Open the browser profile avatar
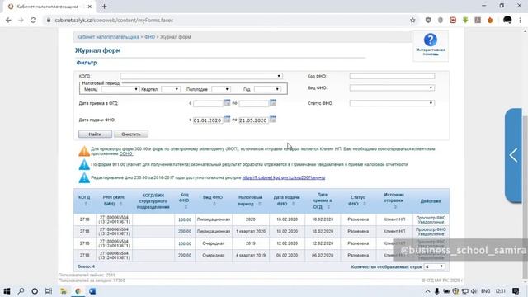The height and width of the screenshot is (297, 528). (507, 20)
